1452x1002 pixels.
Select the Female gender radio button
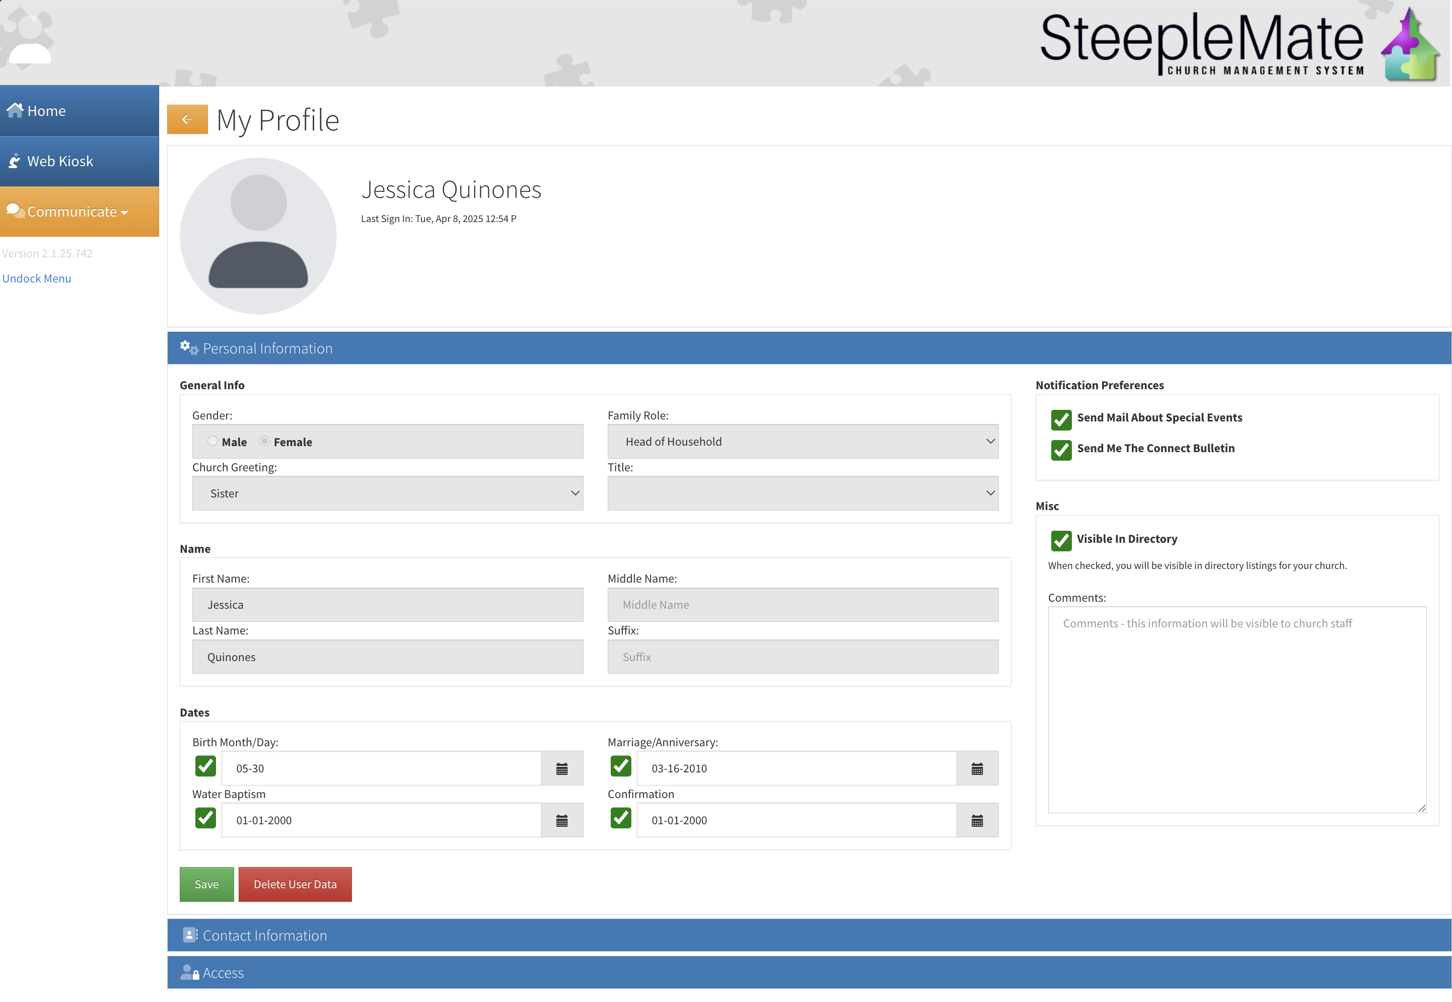click(265, 442)
